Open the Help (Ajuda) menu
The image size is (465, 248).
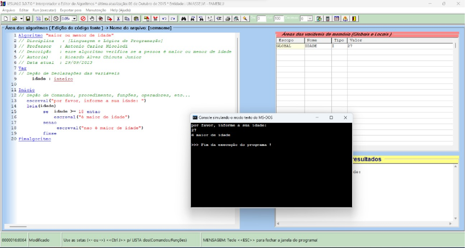tap(121, 10)
